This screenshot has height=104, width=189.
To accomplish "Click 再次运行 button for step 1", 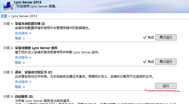I will click(x=166, y=37).
